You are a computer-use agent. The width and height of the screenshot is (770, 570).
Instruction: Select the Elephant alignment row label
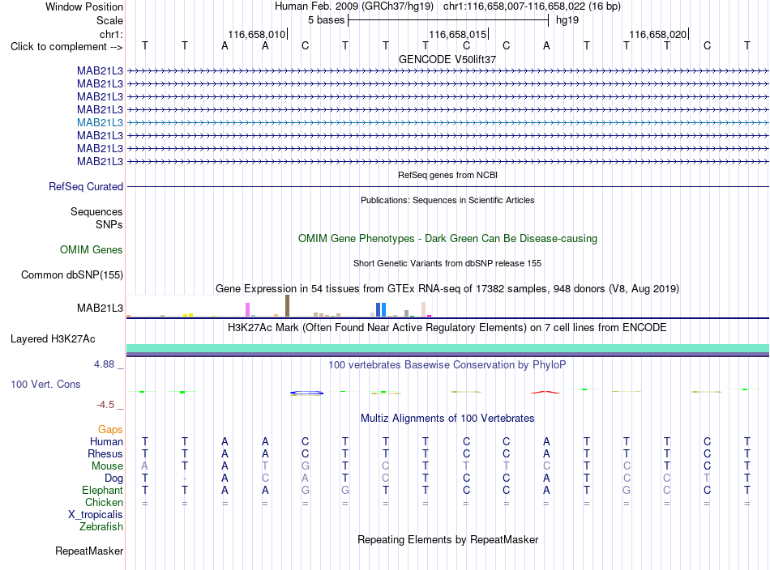(x=102, y=490)
